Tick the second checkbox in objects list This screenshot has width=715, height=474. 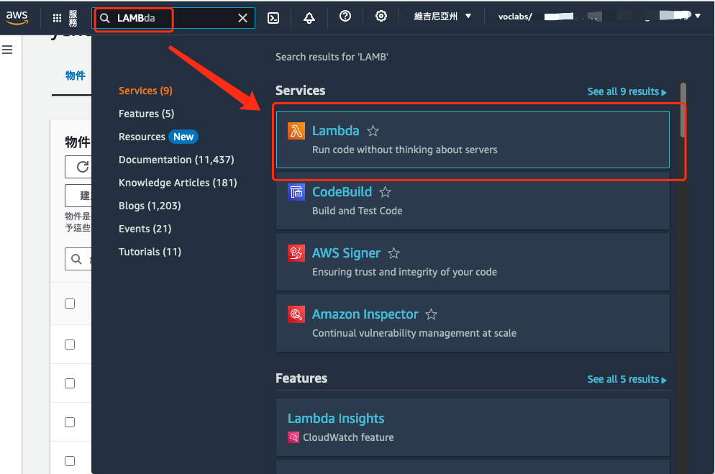click(70, 345)
